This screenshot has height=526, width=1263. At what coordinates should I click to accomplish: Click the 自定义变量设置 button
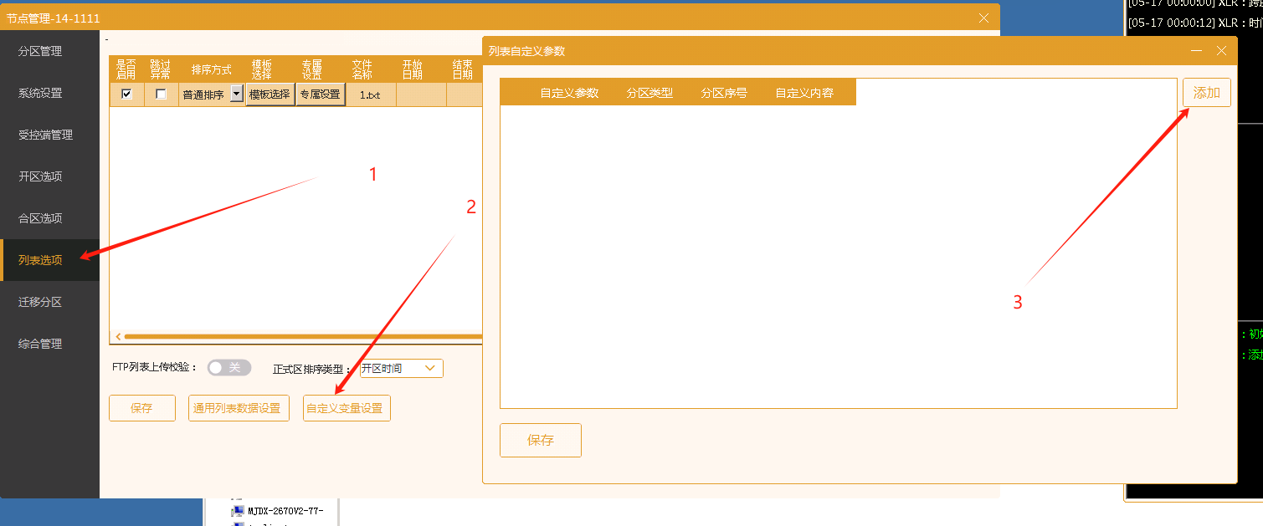[347, 408]
